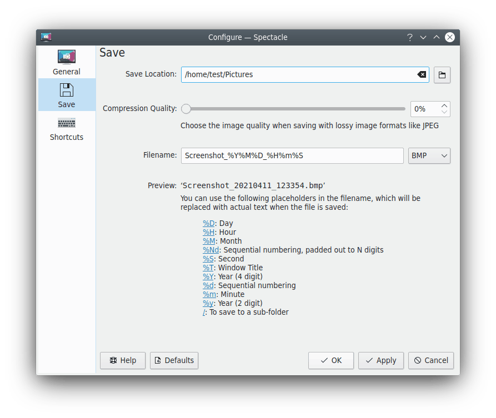Browse for a save location folder

click(x=442, y=75)
